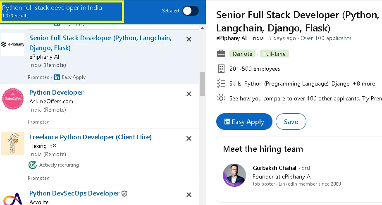Open the Python DevSecOps Developer link
Screen dimensions: 382x205
(74, 193)
